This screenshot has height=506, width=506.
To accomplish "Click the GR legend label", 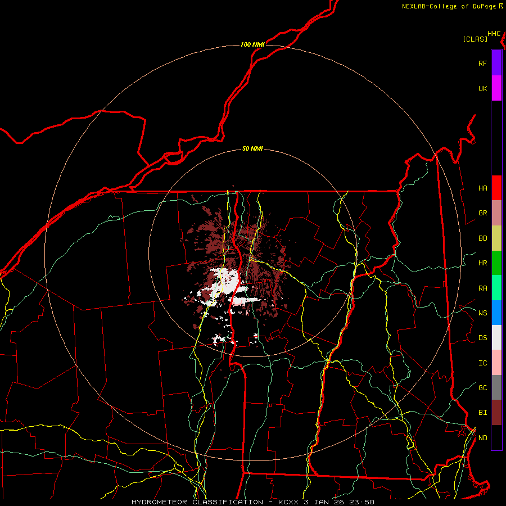I will (482, 213).
